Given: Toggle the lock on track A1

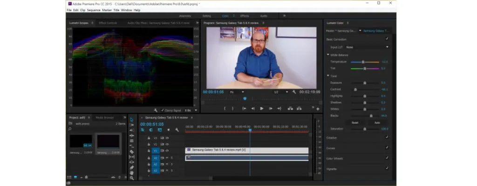Looking at the screenshot, I should tap(149, 158).
